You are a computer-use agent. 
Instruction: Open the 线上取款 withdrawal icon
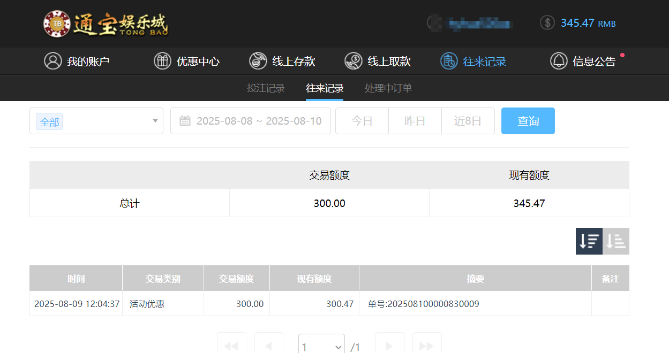[x=353, y=61]
